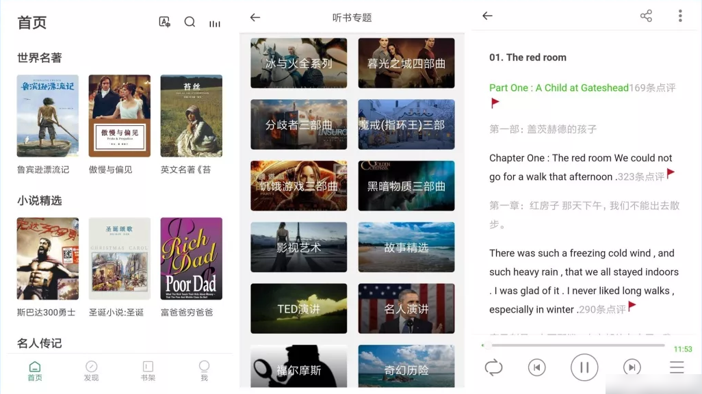This screenshot has height=394, width=702.
Task: Switch to the 我 tab
Action: click(204, 371)
